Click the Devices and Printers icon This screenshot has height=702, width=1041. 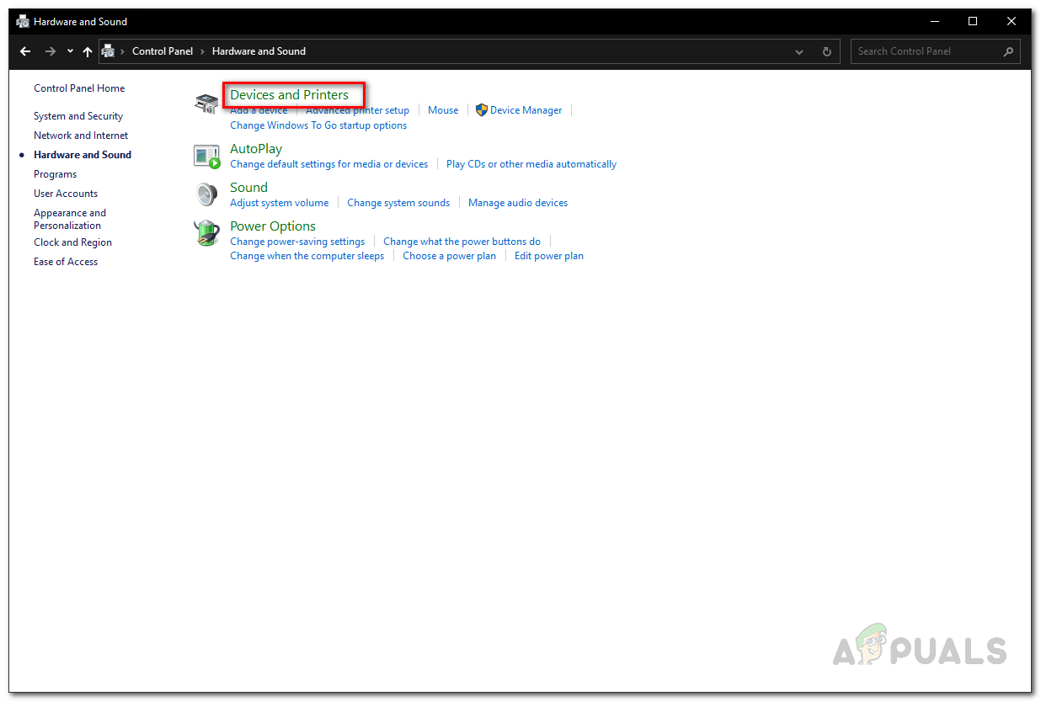coord(206,104)
